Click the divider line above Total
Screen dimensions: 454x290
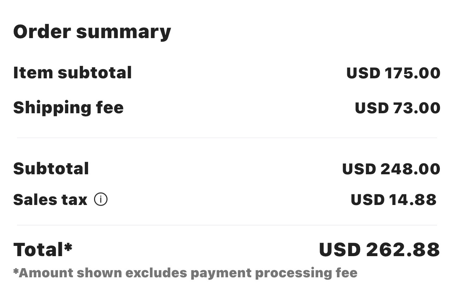227,225
